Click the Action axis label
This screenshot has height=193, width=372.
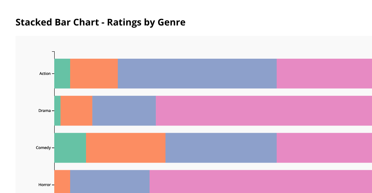coord(45,73)
